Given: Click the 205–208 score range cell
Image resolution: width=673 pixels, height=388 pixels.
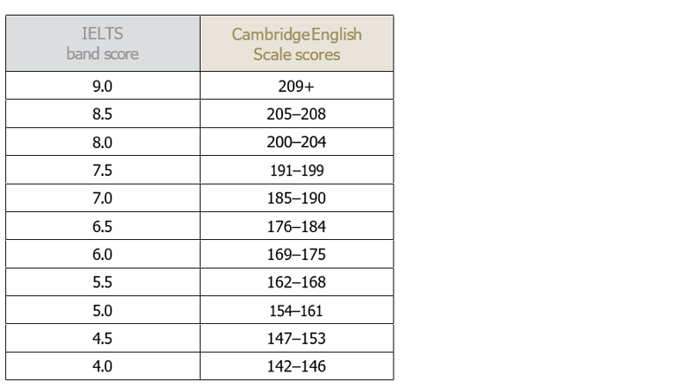Looking at the screenshot, I should [297, 114].
